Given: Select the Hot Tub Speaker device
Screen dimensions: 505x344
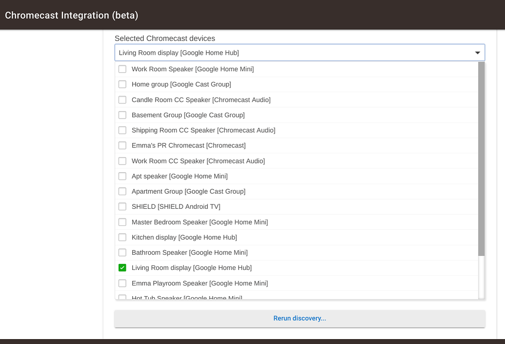Looking at the screenshot, I should point(122,297).
